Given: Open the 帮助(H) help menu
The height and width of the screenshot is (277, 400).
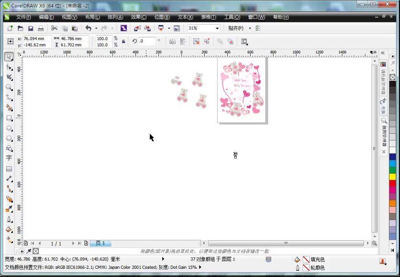Looking at the screenshot, I should click(x=281, y=17).
